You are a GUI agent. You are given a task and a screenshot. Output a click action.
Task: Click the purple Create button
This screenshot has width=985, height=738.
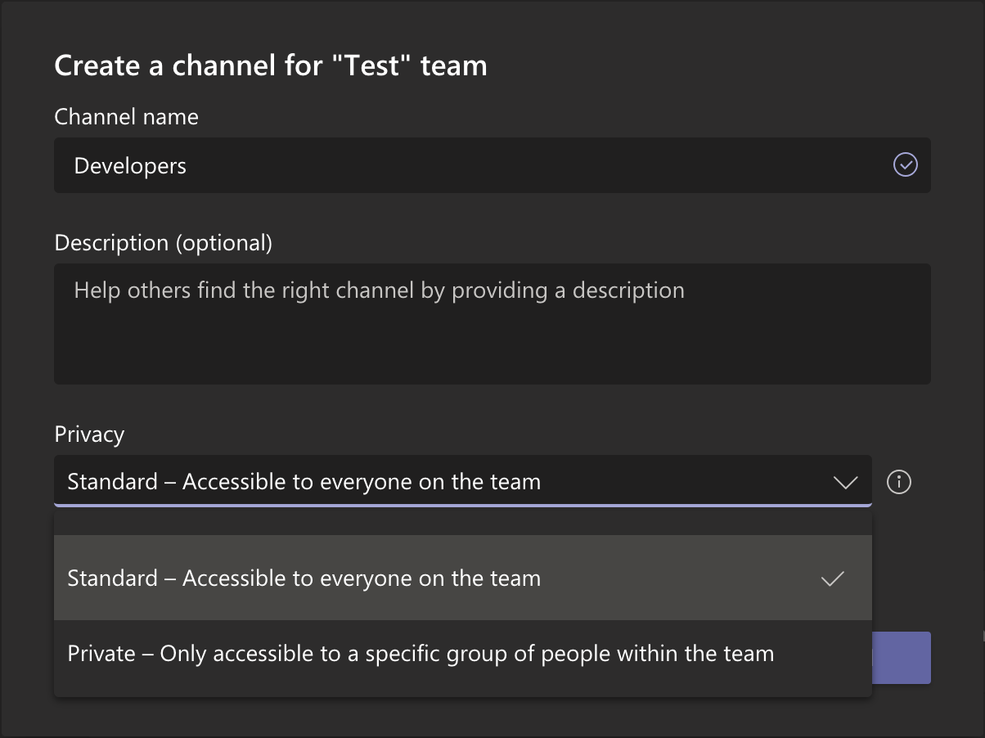point(901,657)
